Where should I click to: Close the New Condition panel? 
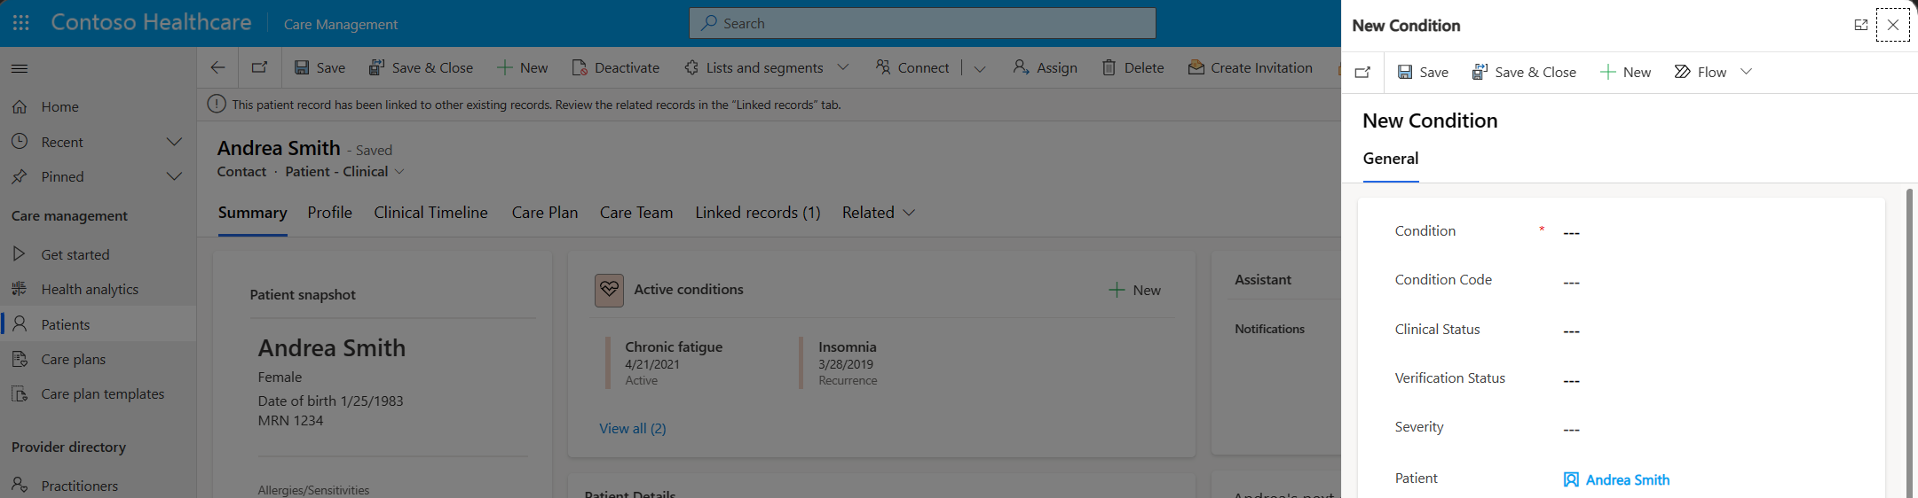click(x=1893, y=25)
